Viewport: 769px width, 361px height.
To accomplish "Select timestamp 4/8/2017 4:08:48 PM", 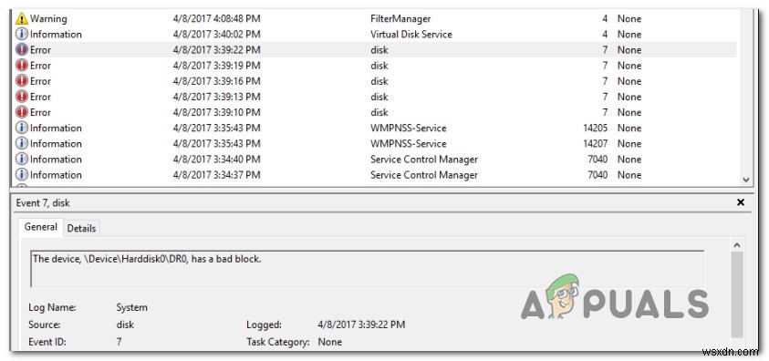I will click(216, 18).
